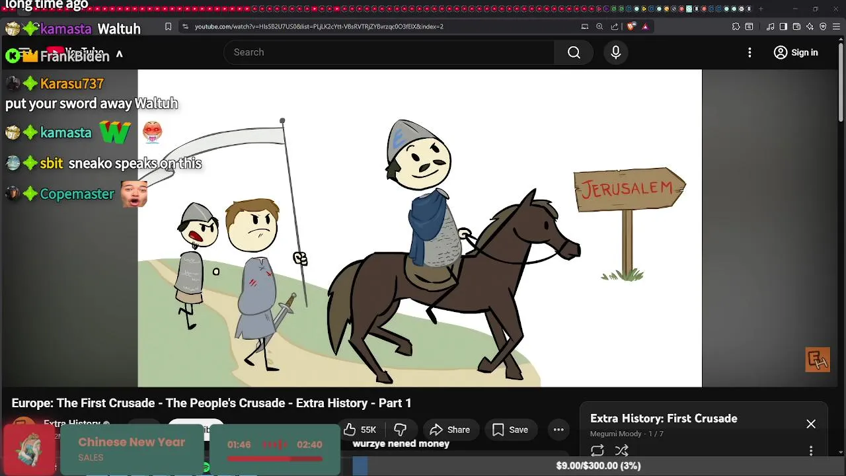846x476 pixels.
Task: Open Leo AI sparkle icon
Action: [x=810, y=26]
